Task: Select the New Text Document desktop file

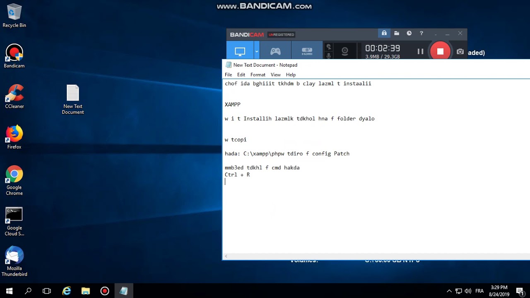Action: tap(73, 100)
